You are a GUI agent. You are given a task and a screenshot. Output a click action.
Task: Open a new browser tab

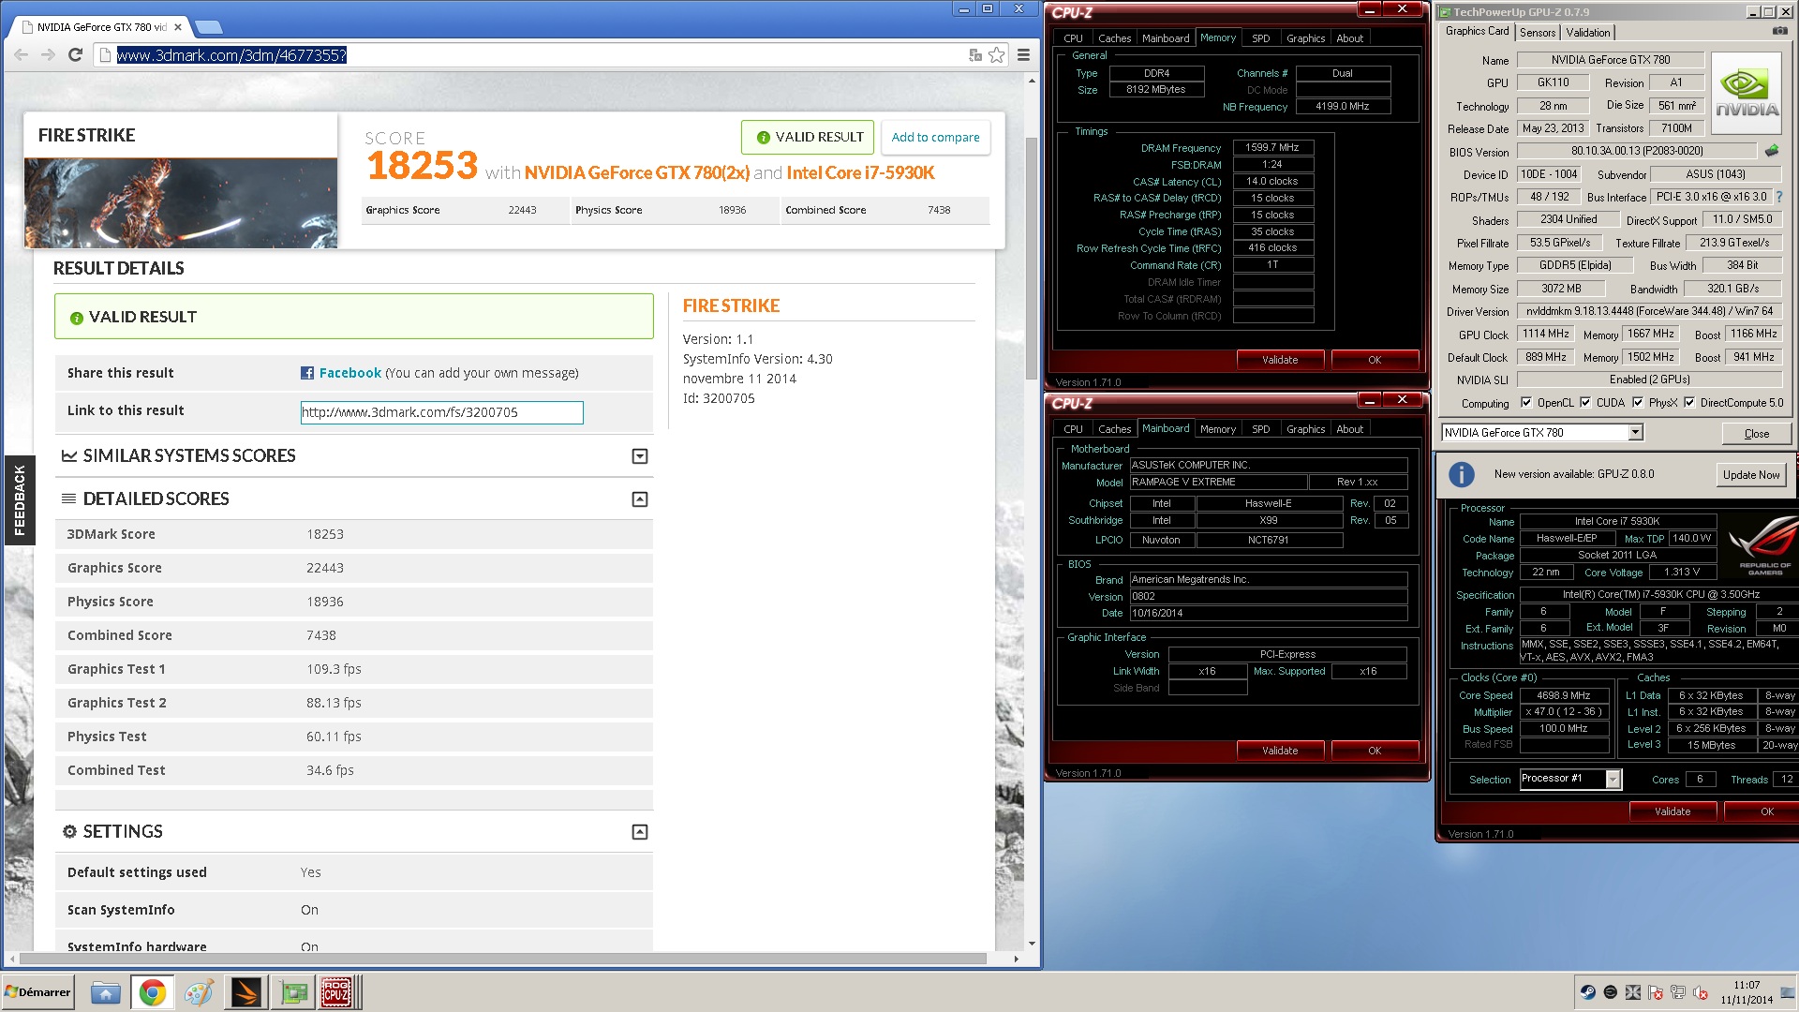click(x=208, y=26)
